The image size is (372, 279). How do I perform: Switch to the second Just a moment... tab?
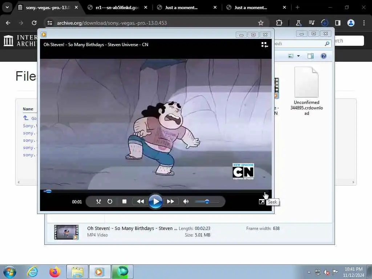tap(256, 8)
